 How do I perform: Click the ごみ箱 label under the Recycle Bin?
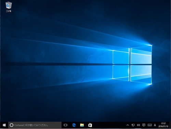coord(9,11)
